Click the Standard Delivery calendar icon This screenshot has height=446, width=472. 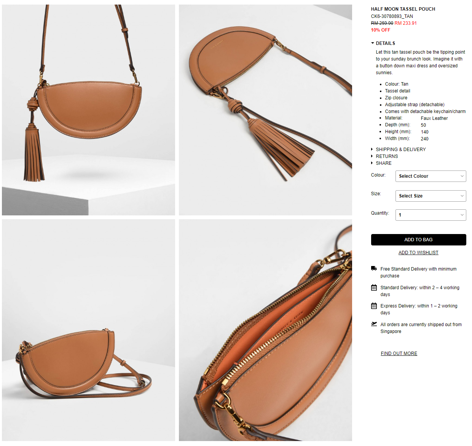click(374, 288)
